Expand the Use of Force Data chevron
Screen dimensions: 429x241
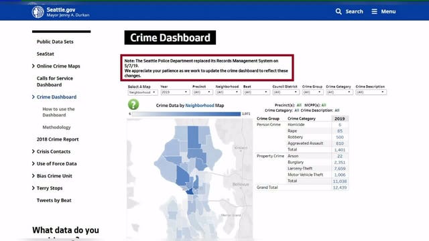34,163
